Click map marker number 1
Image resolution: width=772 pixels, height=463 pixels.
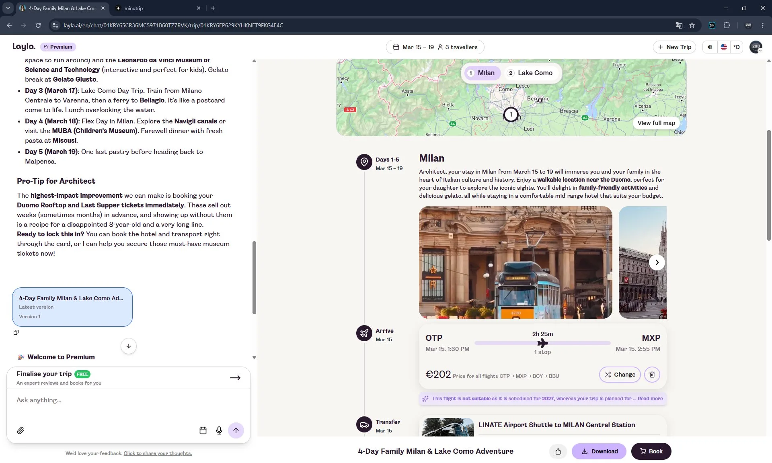click(x=511, y=115)
